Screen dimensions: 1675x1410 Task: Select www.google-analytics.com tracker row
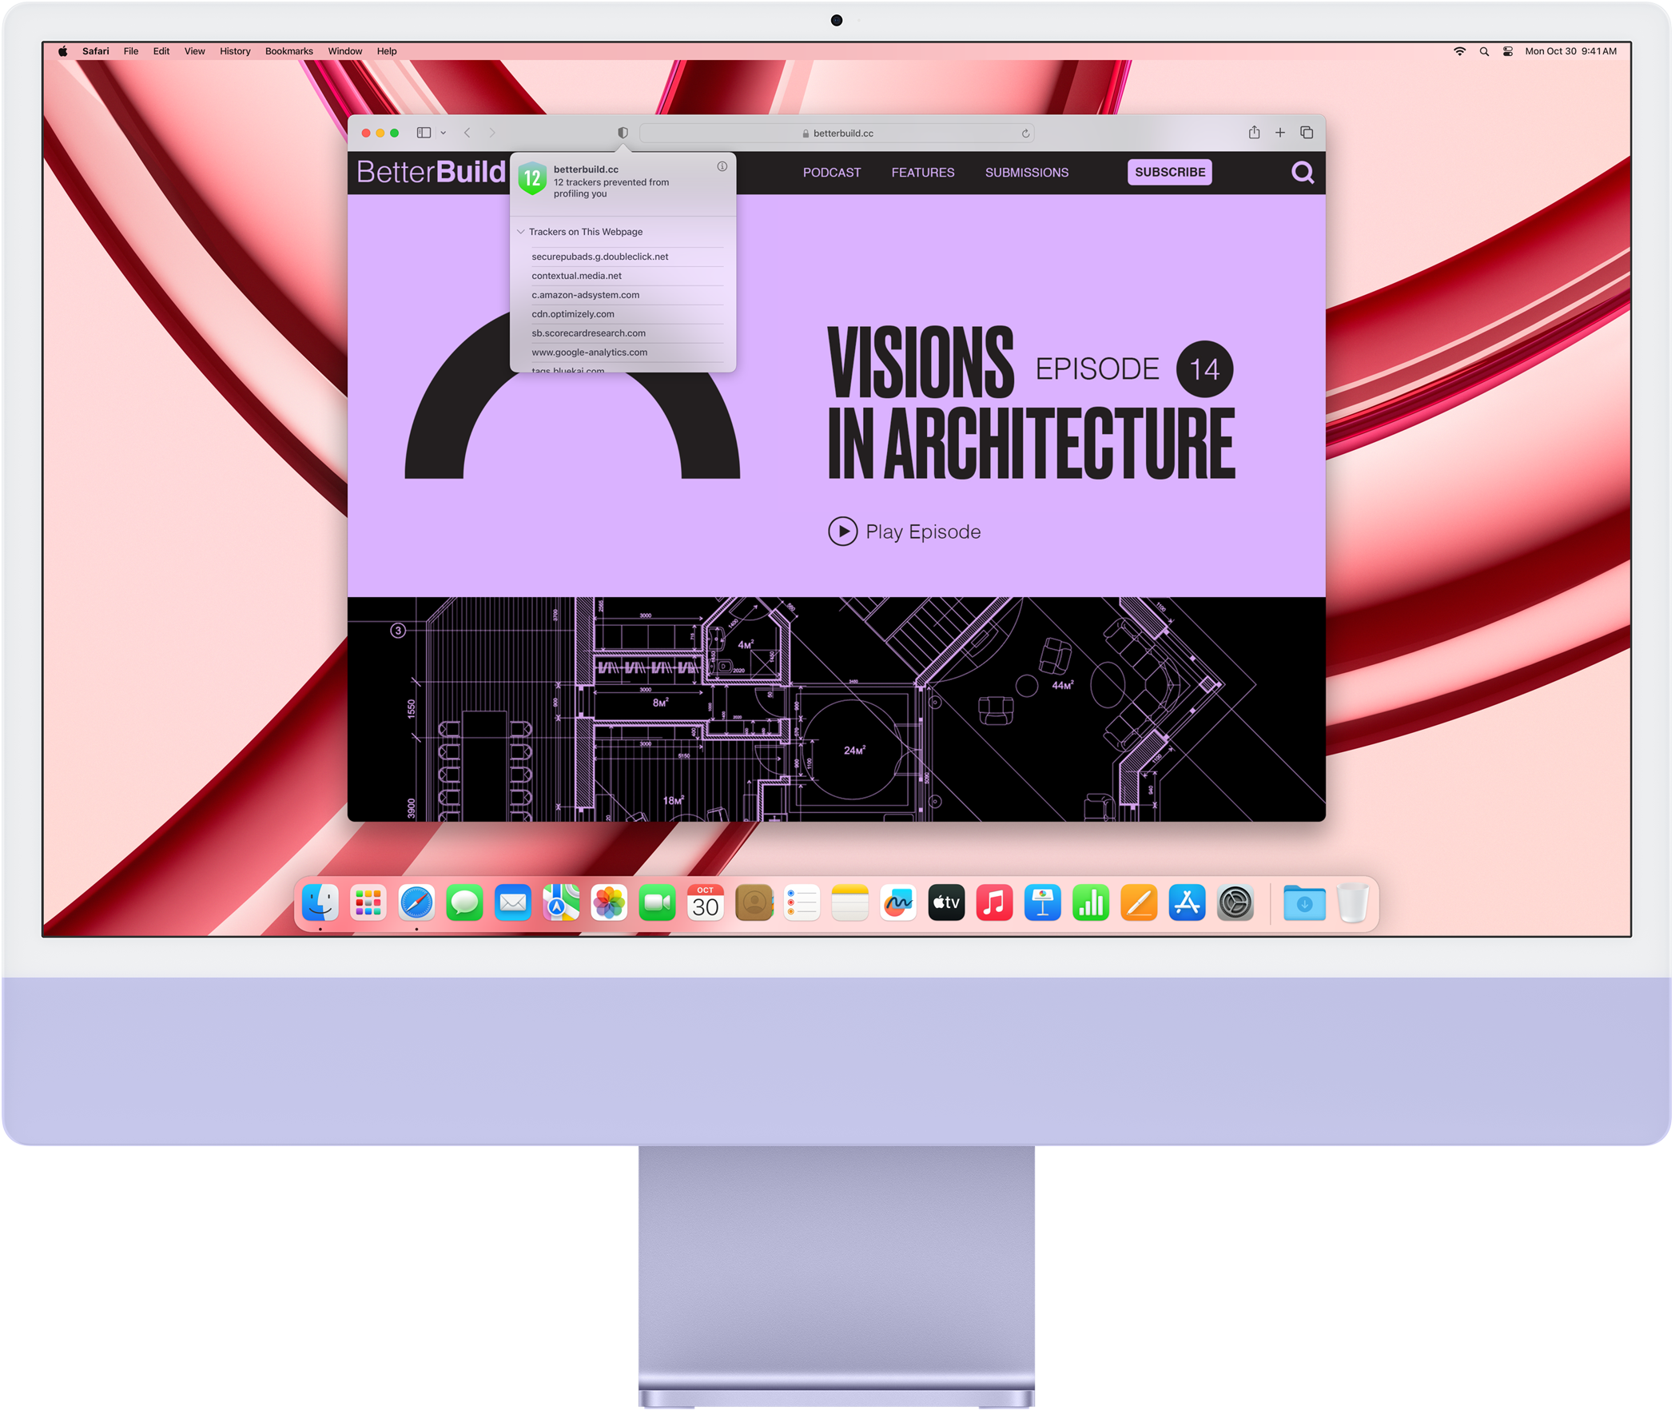[x=627, y=352]
